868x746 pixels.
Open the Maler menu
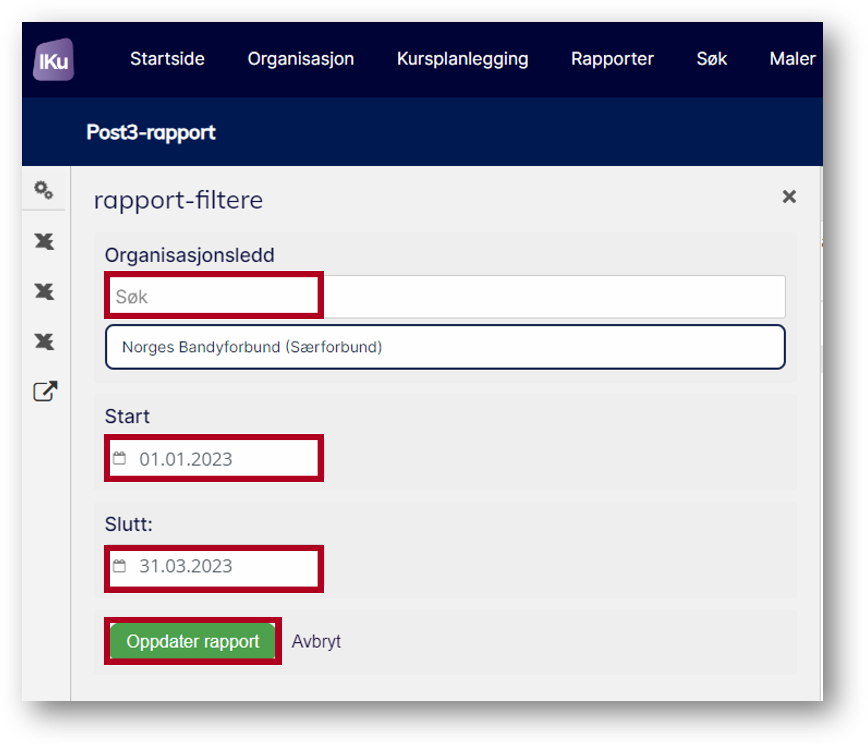[792, 59]
